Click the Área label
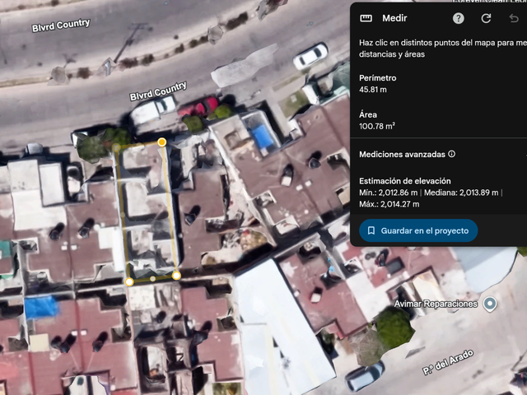The width and height of the screenshot is (527, 395). click(368, 114)
